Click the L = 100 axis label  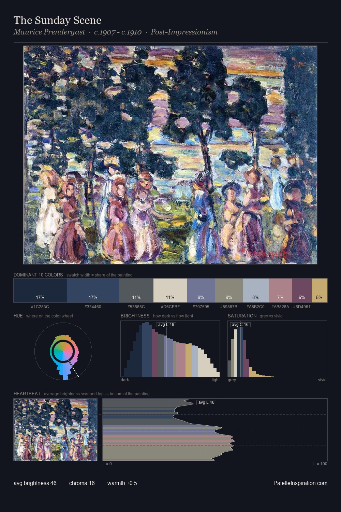(320, 464)
